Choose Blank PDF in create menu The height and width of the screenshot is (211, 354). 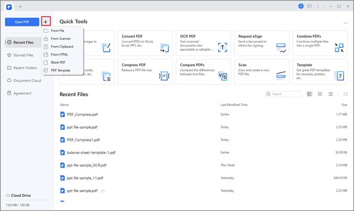click(x=62, y=62)
